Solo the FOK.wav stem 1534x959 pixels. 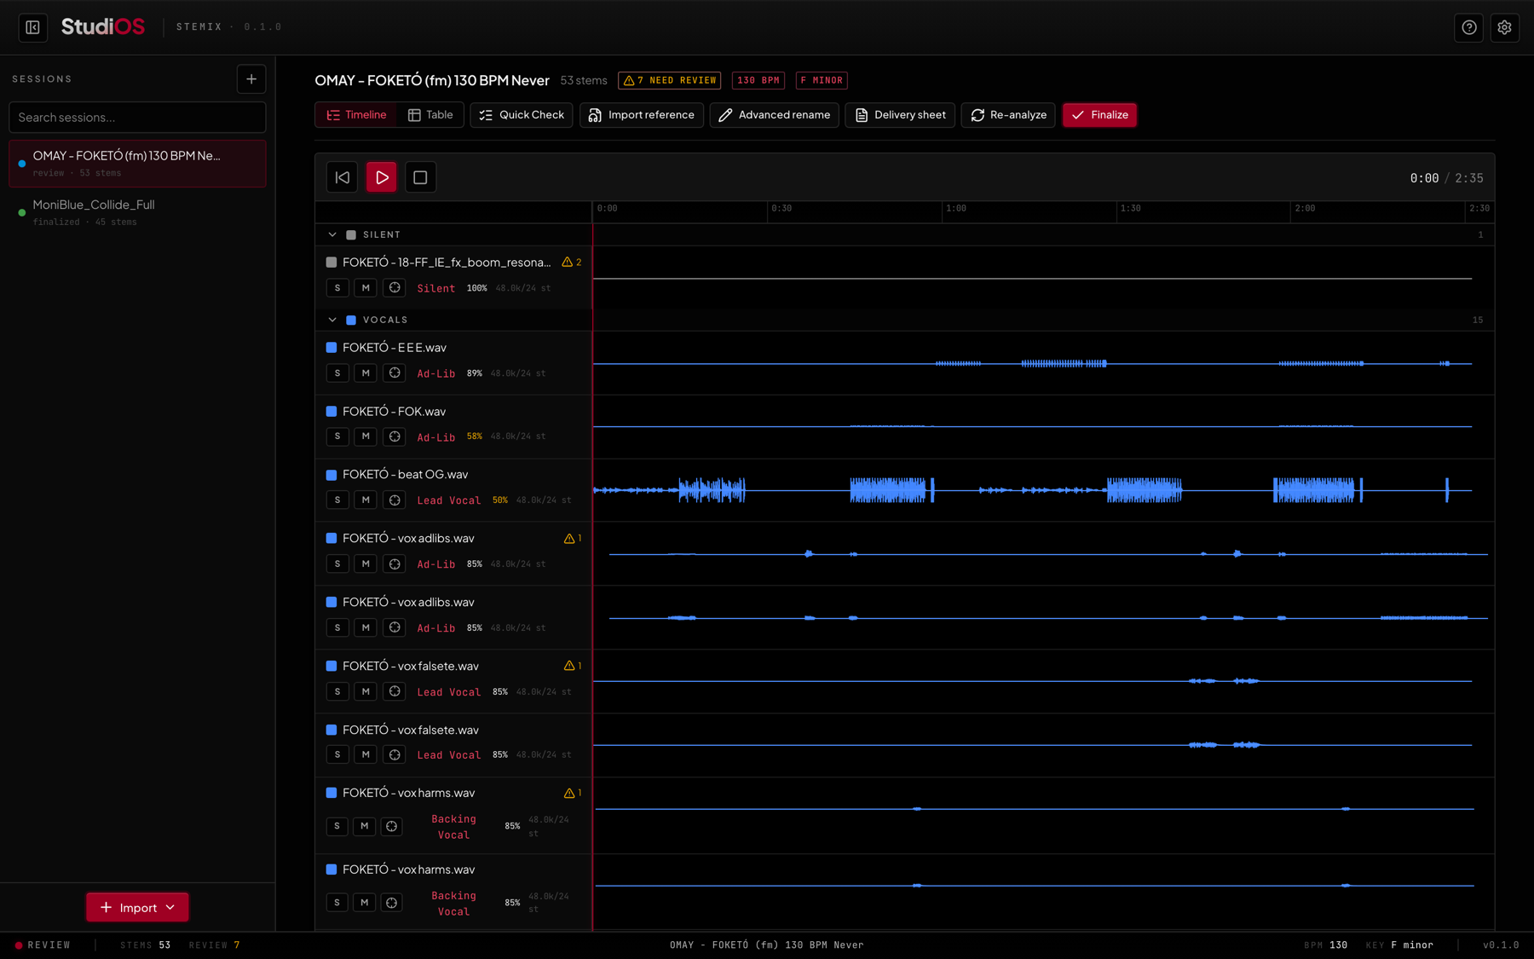pos(337,436)
